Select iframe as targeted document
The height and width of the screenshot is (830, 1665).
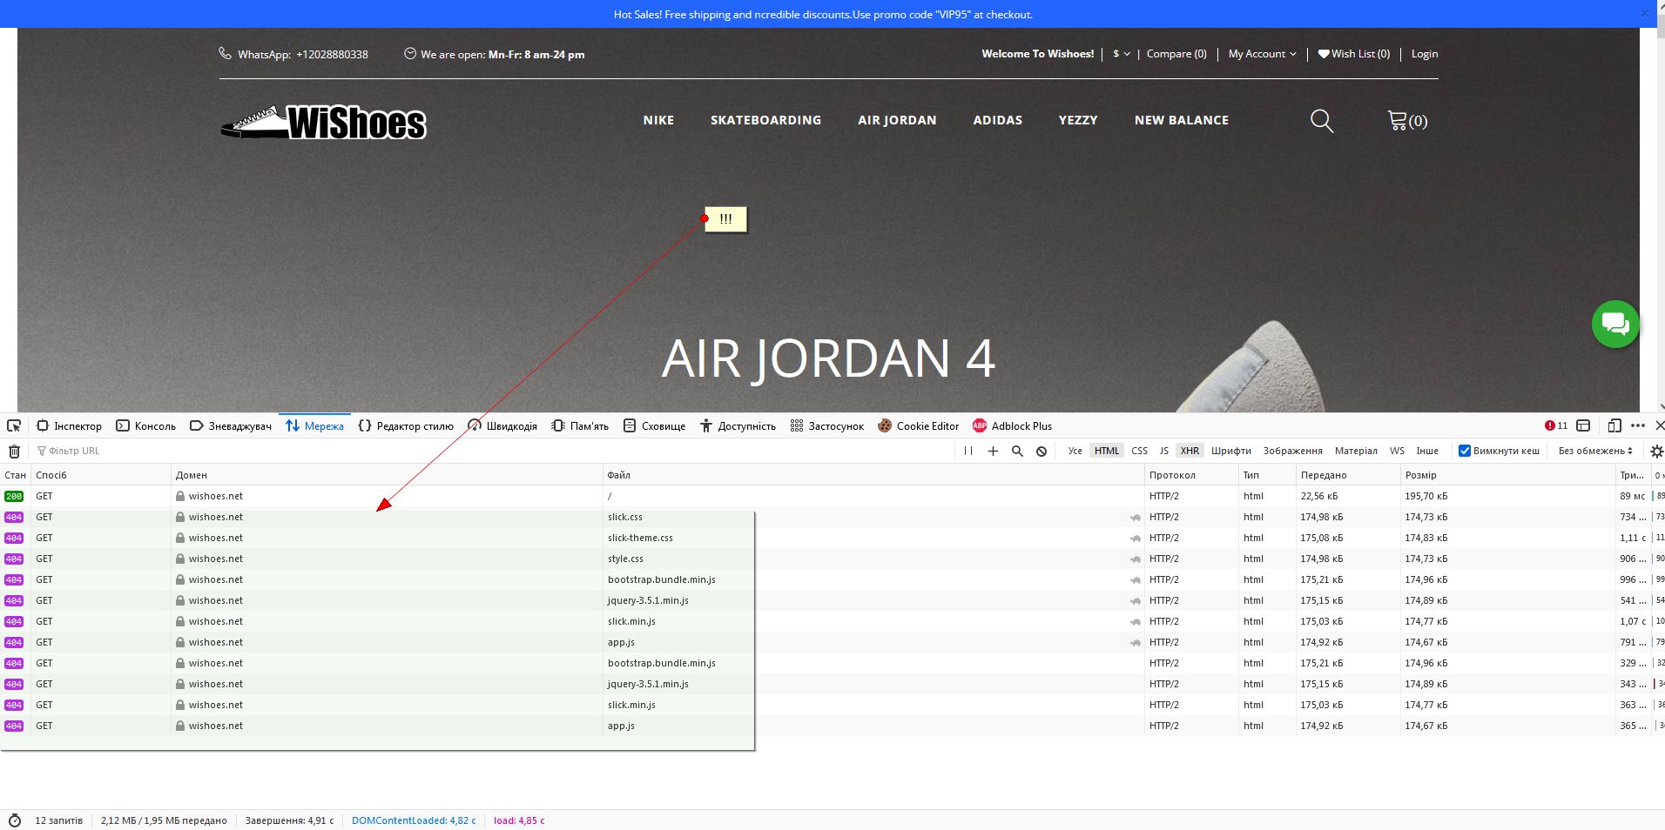(1584, 425)
